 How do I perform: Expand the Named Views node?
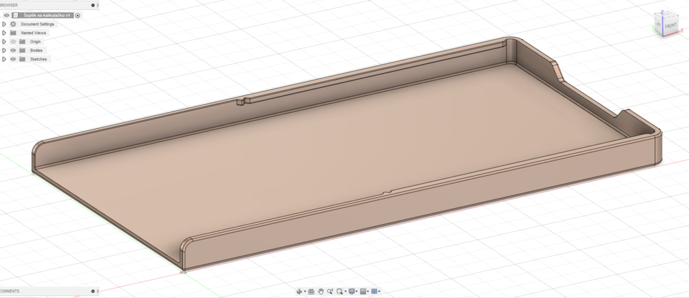(x=4, y=33)
